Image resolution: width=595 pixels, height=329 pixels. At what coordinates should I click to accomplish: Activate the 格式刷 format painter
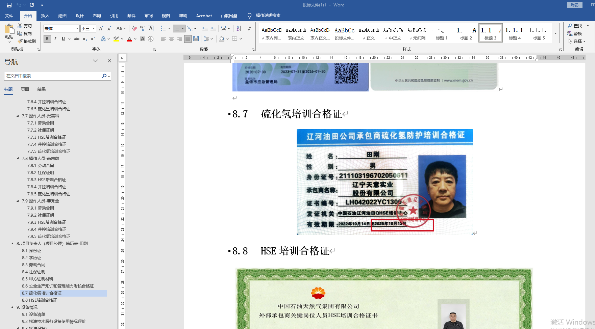tap(27, 42)
